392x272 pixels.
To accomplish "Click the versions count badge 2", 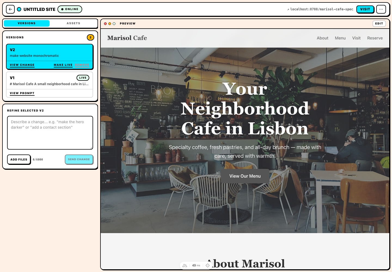I will 90,38.
